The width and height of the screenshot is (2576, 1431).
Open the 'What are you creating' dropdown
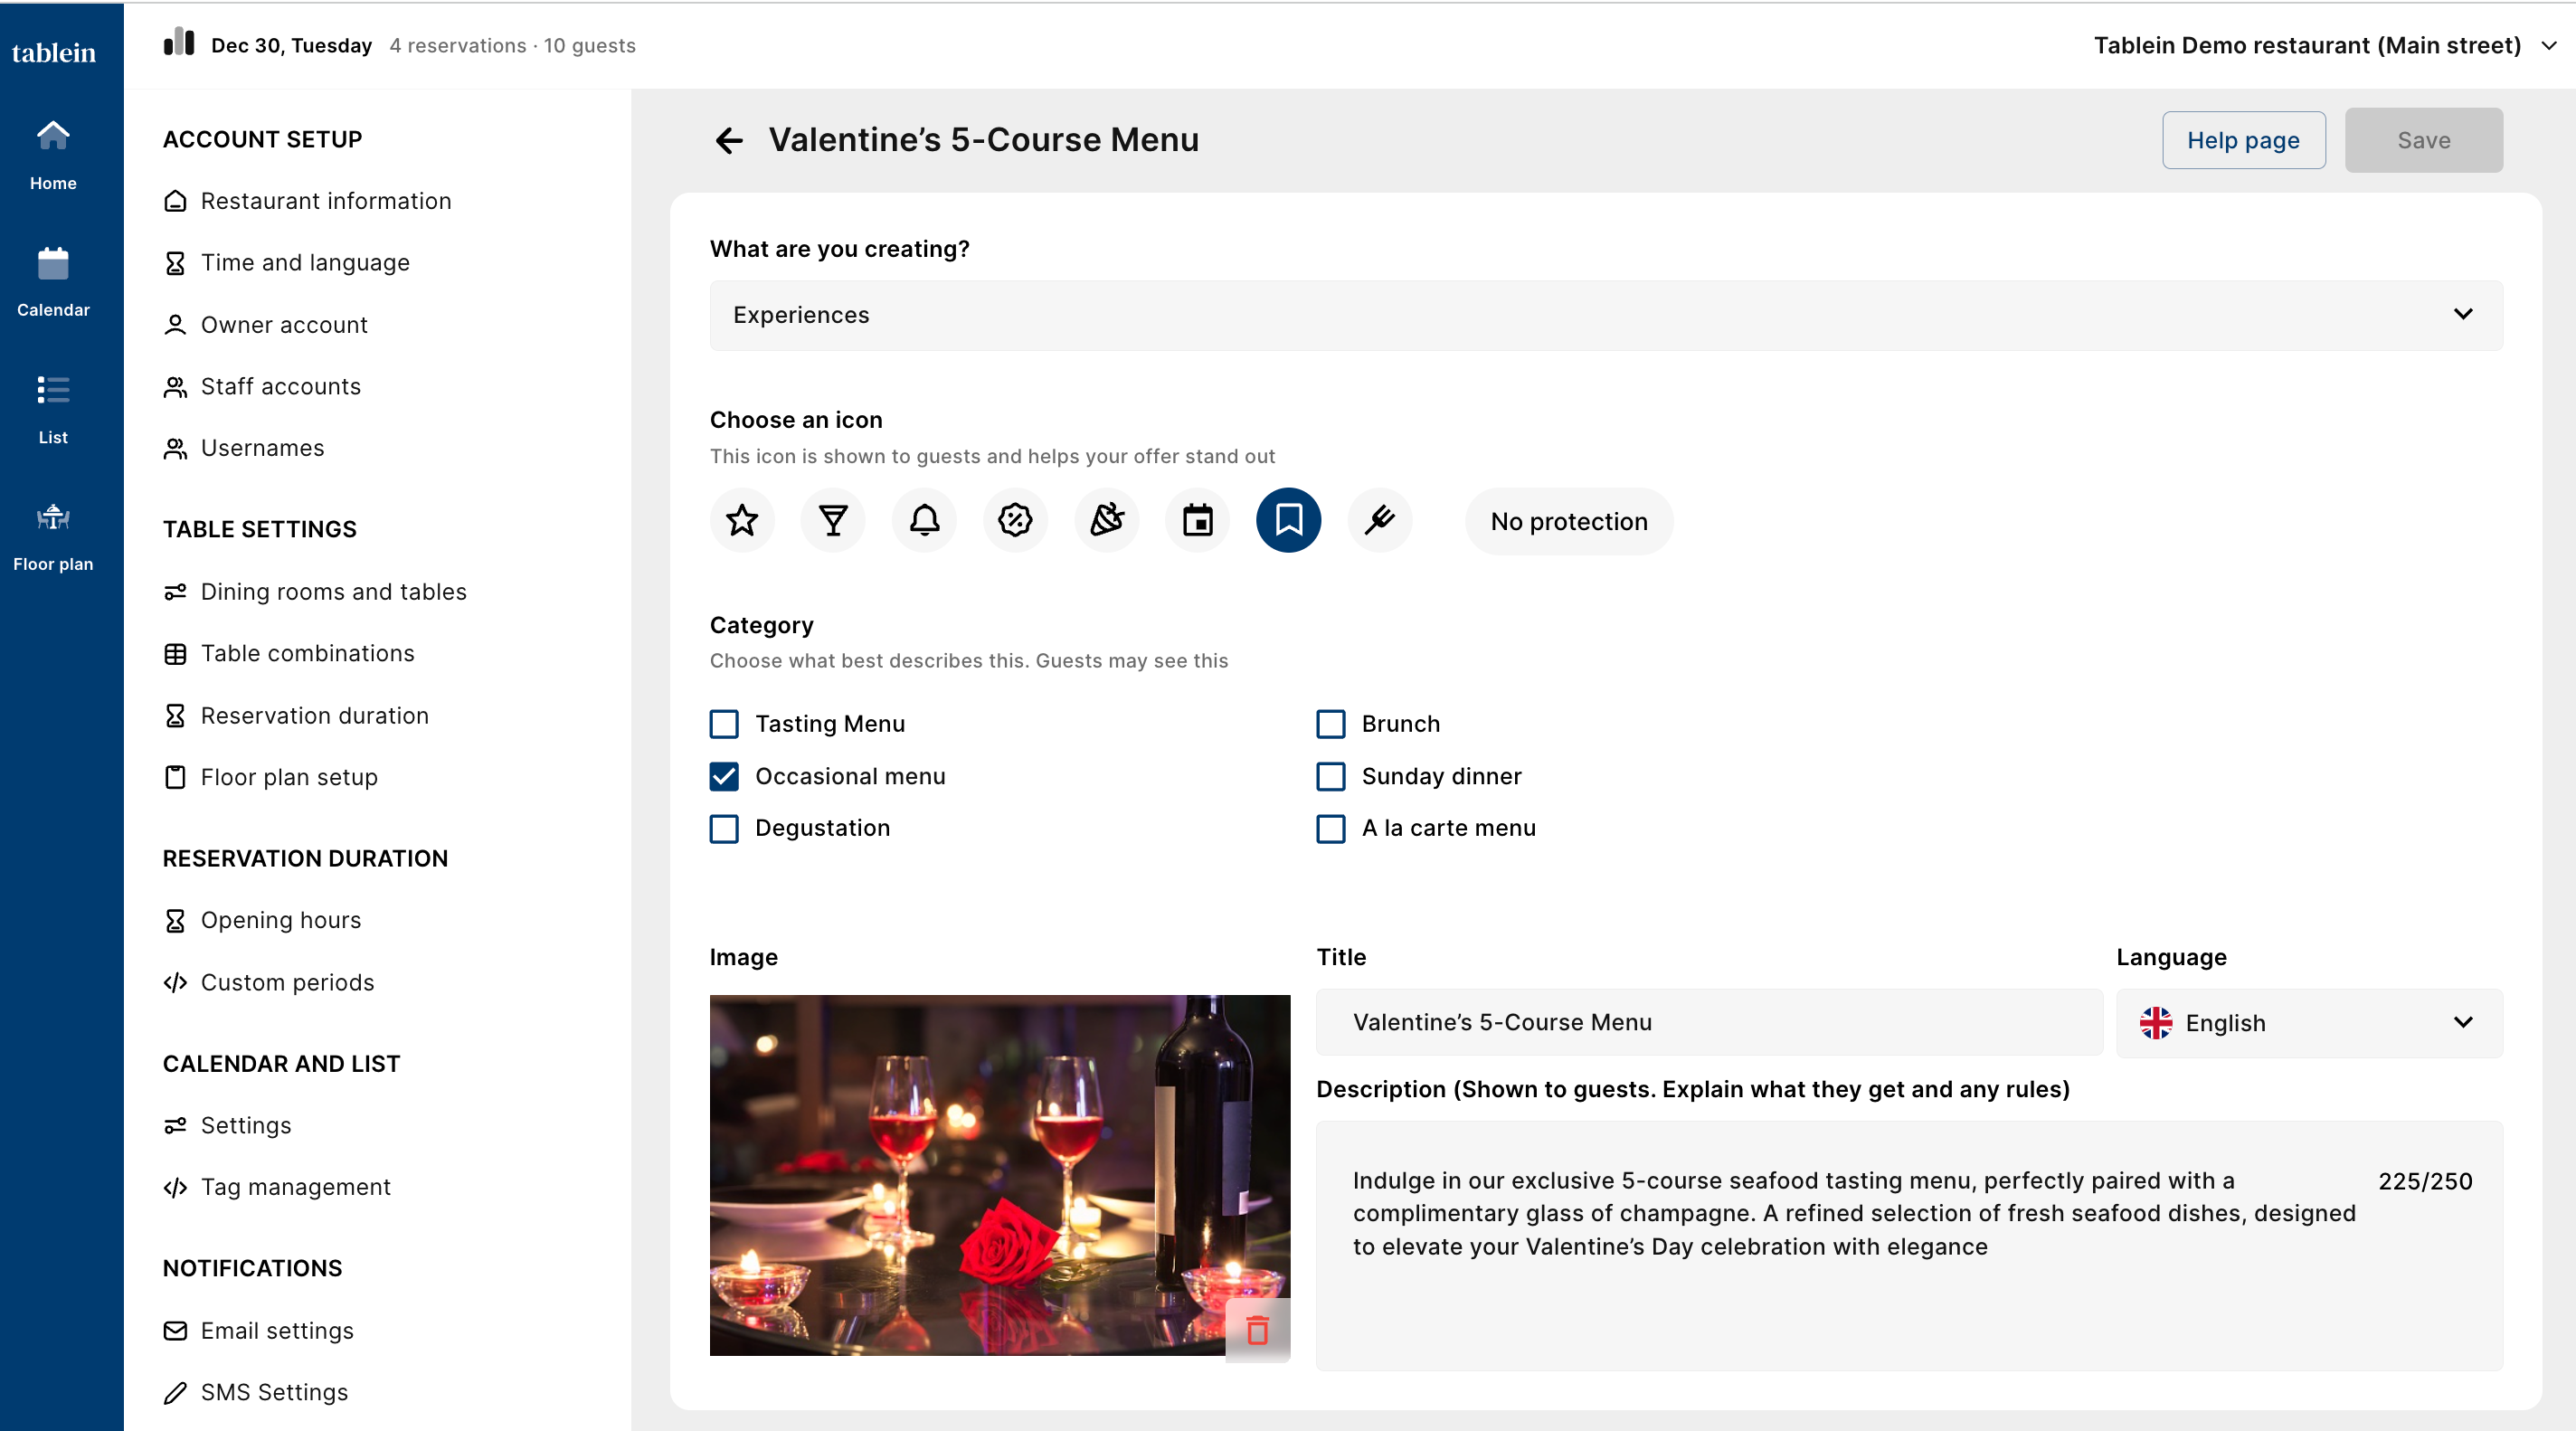coord(1606,315)
